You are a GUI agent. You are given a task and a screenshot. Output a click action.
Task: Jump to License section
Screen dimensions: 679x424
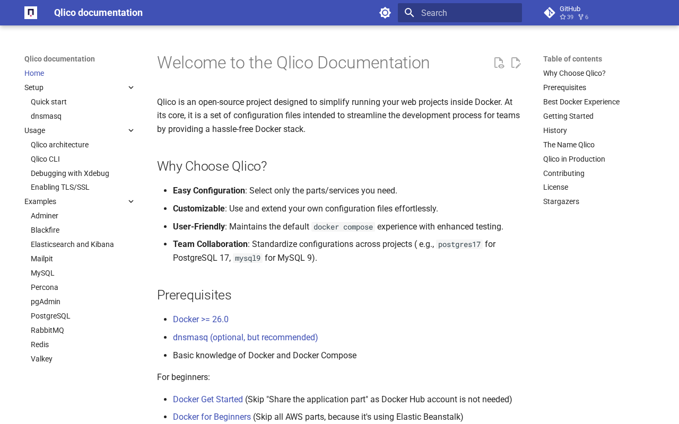pyautogui.click(x=555, y=187)
